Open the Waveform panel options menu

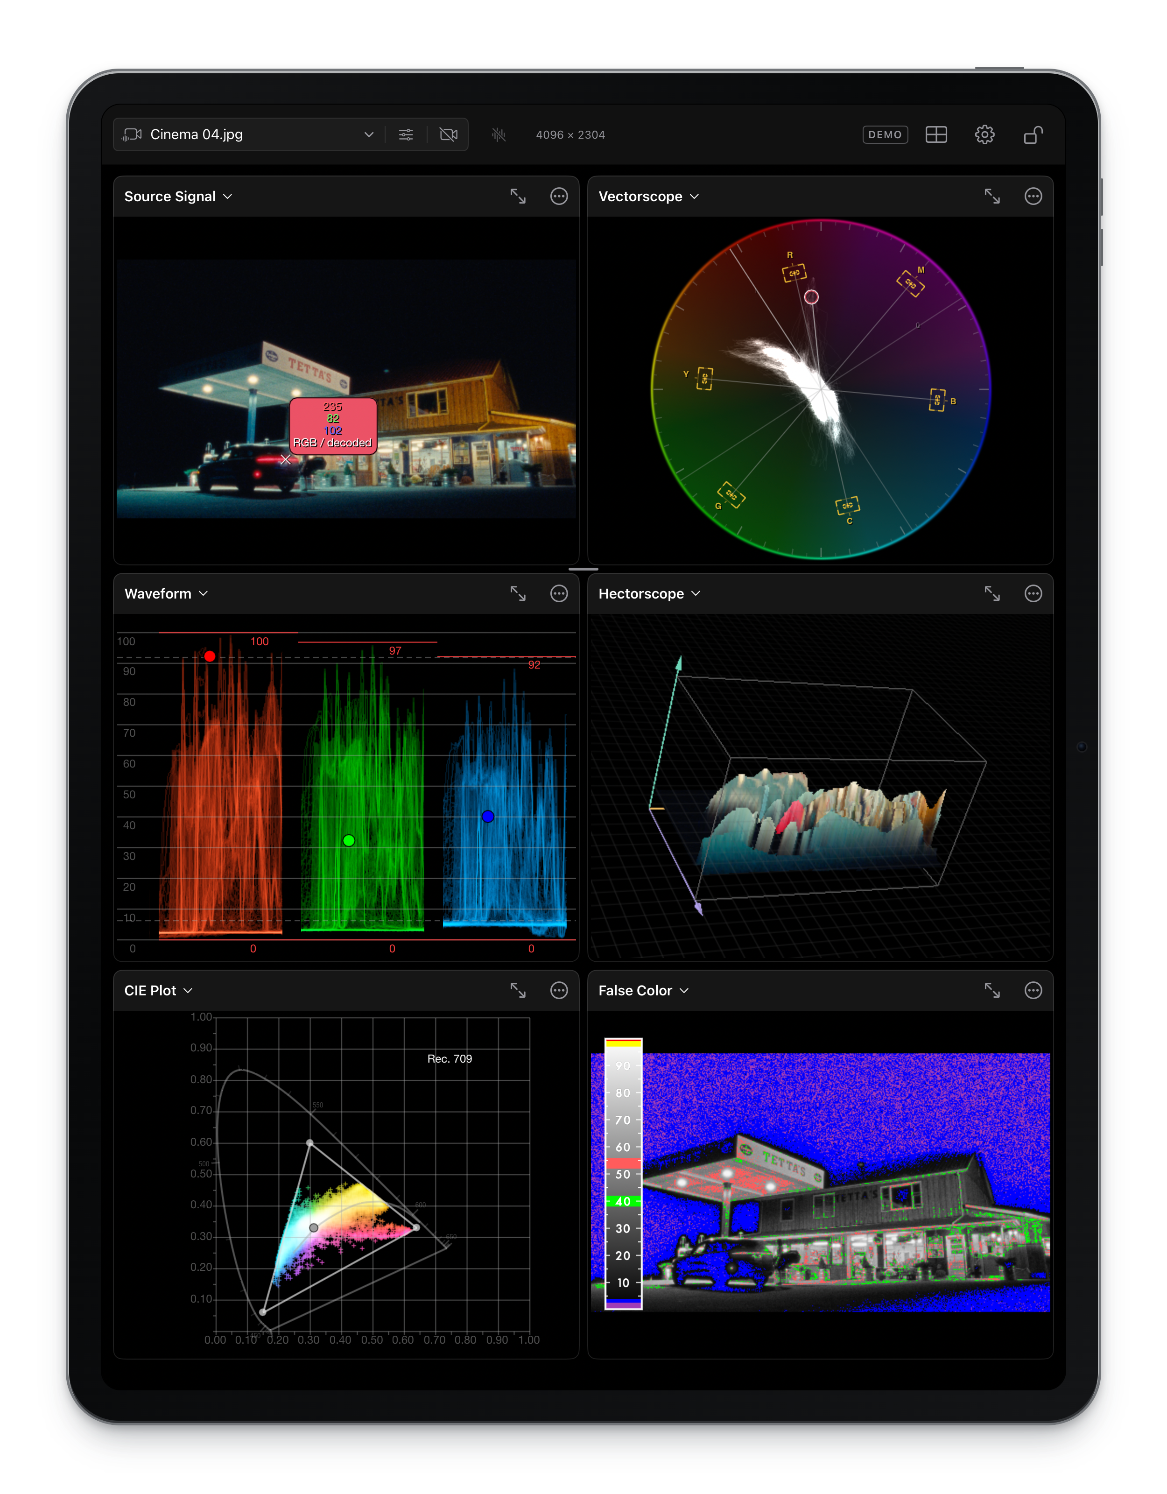pyautogui.click(x=559, y=594)
